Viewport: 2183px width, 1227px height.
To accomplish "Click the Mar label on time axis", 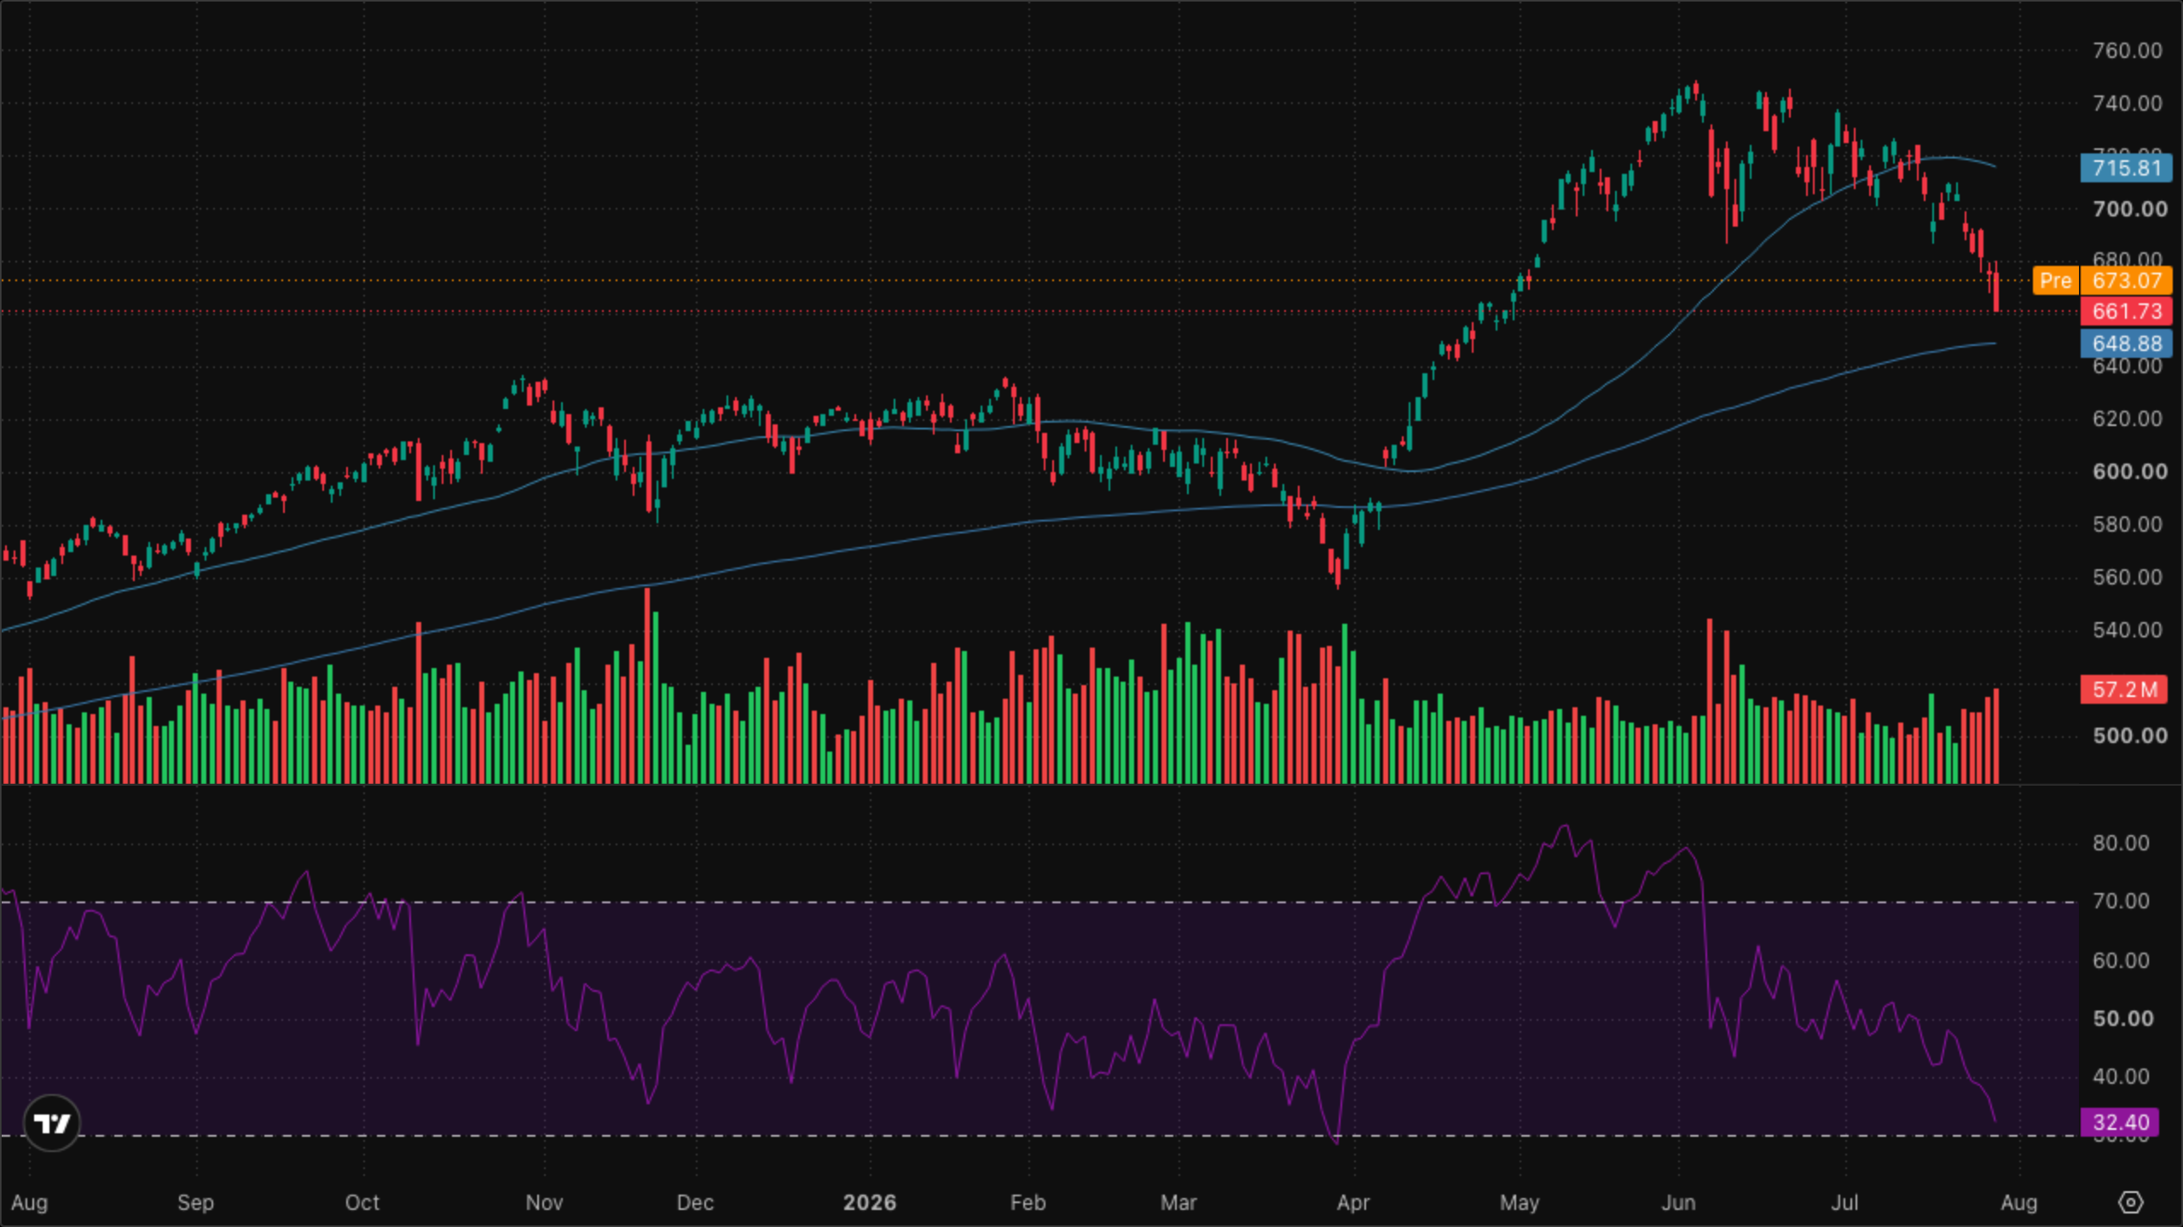I will [x=1178, y=1202].
